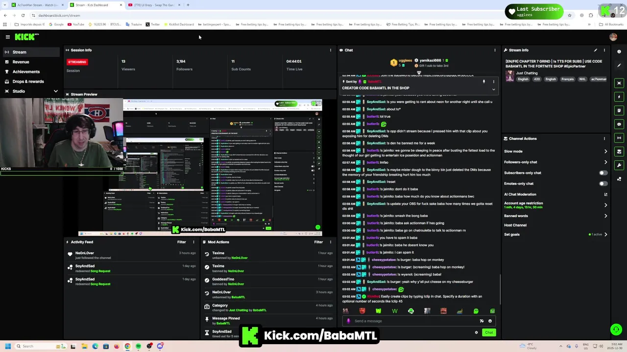Open Activity Feed Filter dropdown
Image resolution: width=627 pixels, height=352 pixels.
pyautogui.click(x=181, y=242)
